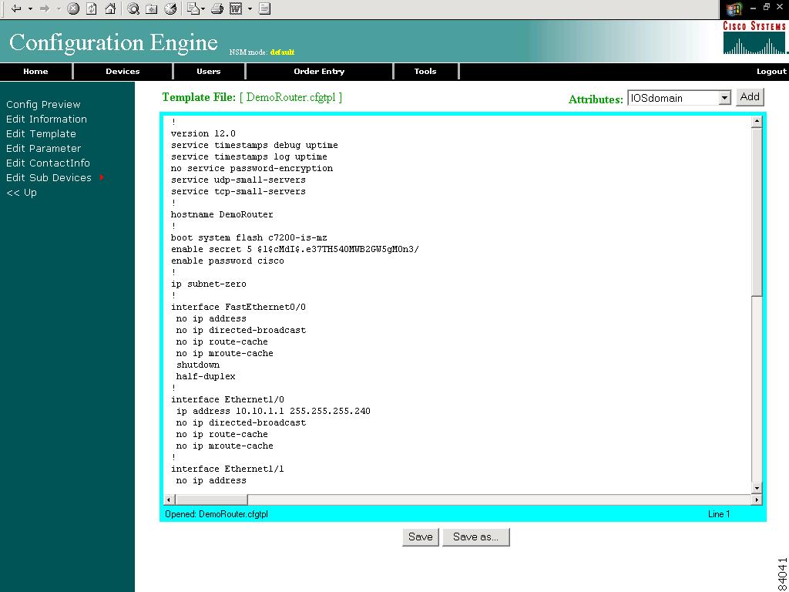Open the Users menu tab
Viewport: 789px width, 592px height.
click(208, 72)
